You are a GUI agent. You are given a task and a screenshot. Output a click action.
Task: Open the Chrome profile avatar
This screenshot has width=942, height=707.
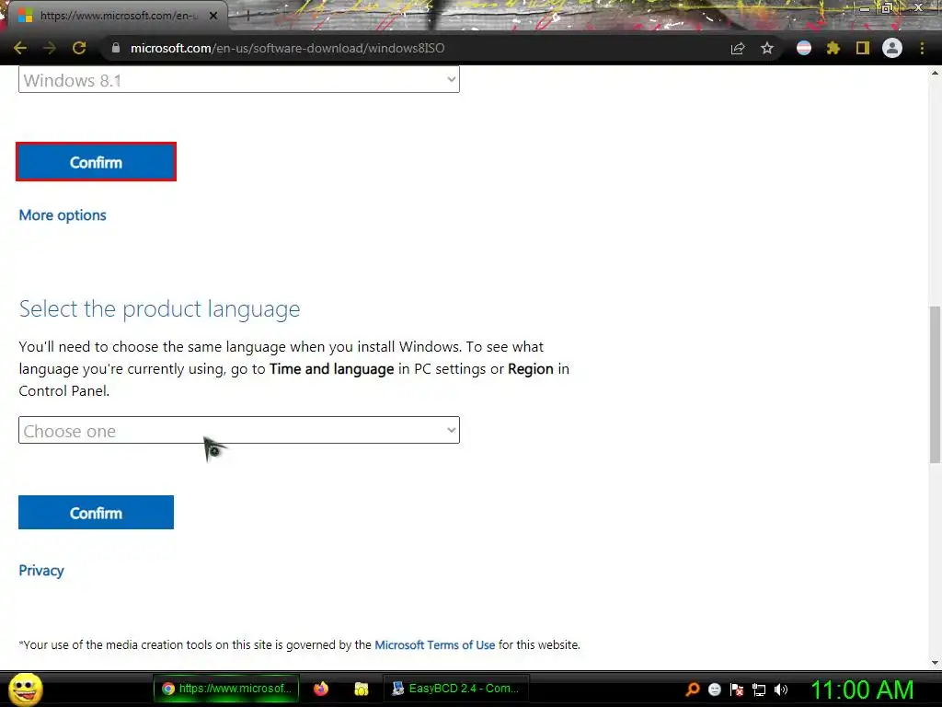[892, 48]
